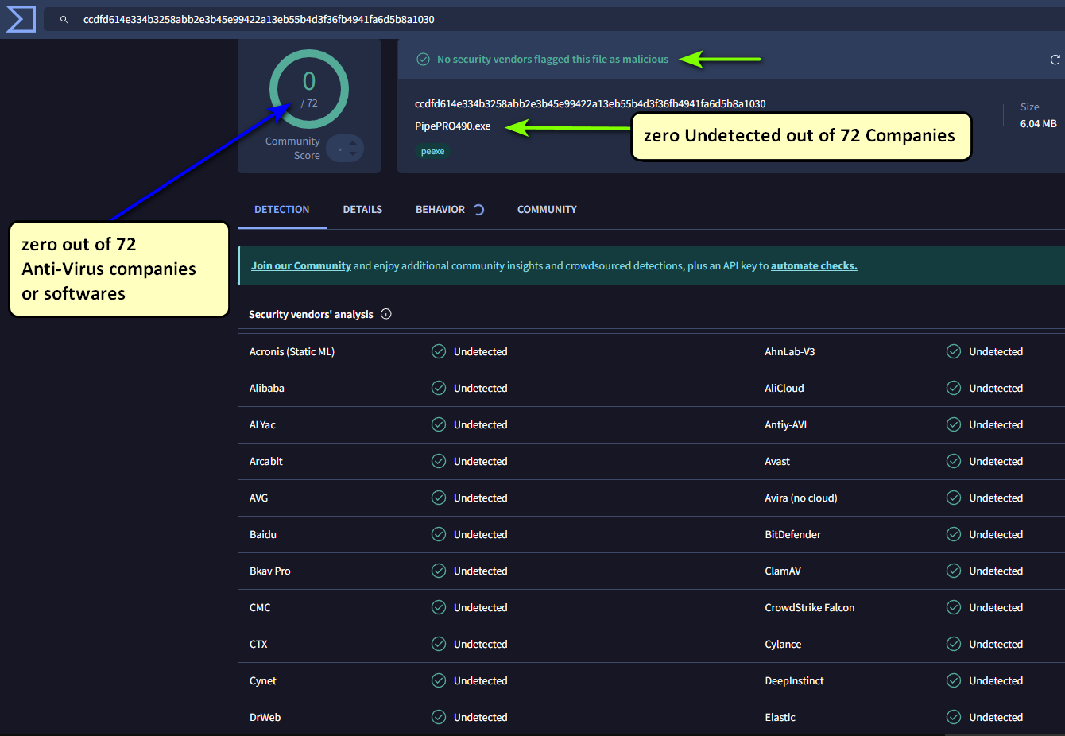This screenshot has height=736, width=1065.
Task: Click the PipePRO490.exe file name
Action: pos(453,126)
